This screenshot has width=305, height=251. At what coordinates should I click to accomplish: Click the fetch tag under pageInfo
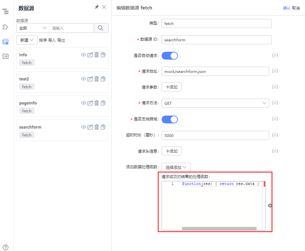[x=27, y=111]
